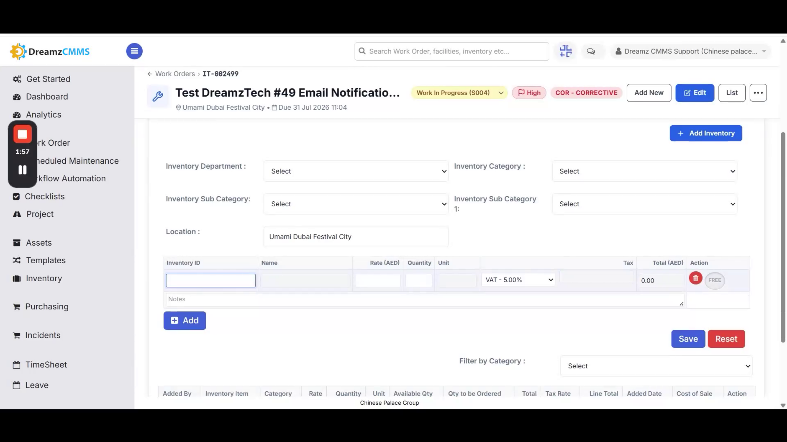
Task: Click into the Notes text area
Action: pos(425,300)
